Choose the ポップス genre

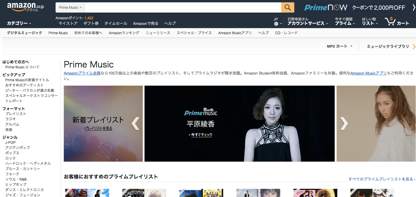pyautogui.click(x=12, y=153)
